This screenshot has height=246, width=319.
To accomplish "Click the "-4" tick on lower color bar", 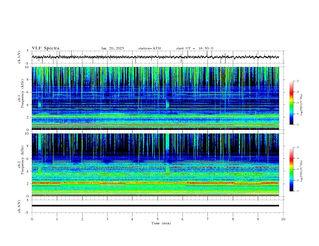I will (297, 158).
